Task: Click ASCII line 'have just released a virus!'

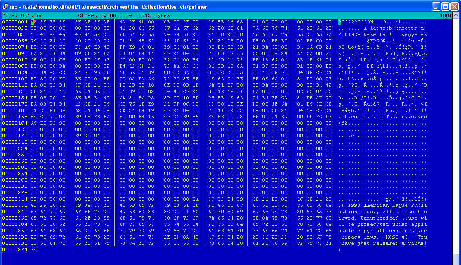Action: click(384, 243)
